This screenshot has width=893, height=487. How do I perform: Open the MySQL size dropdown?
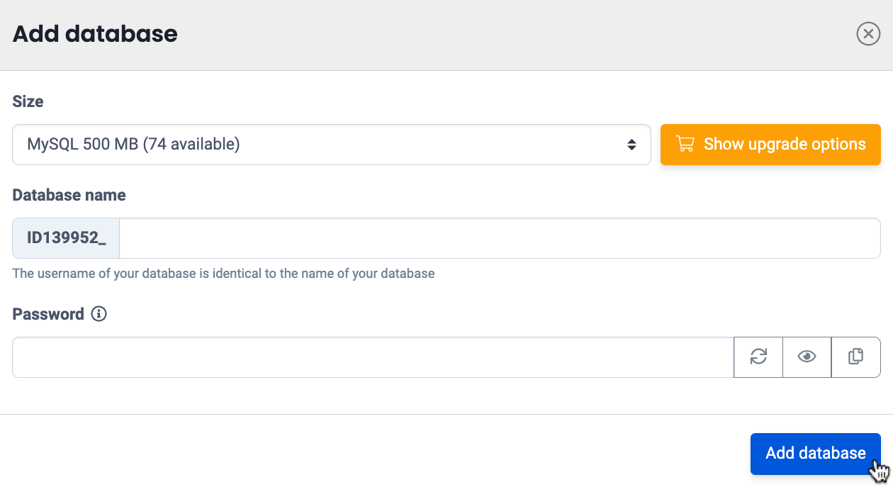(331, 145)
